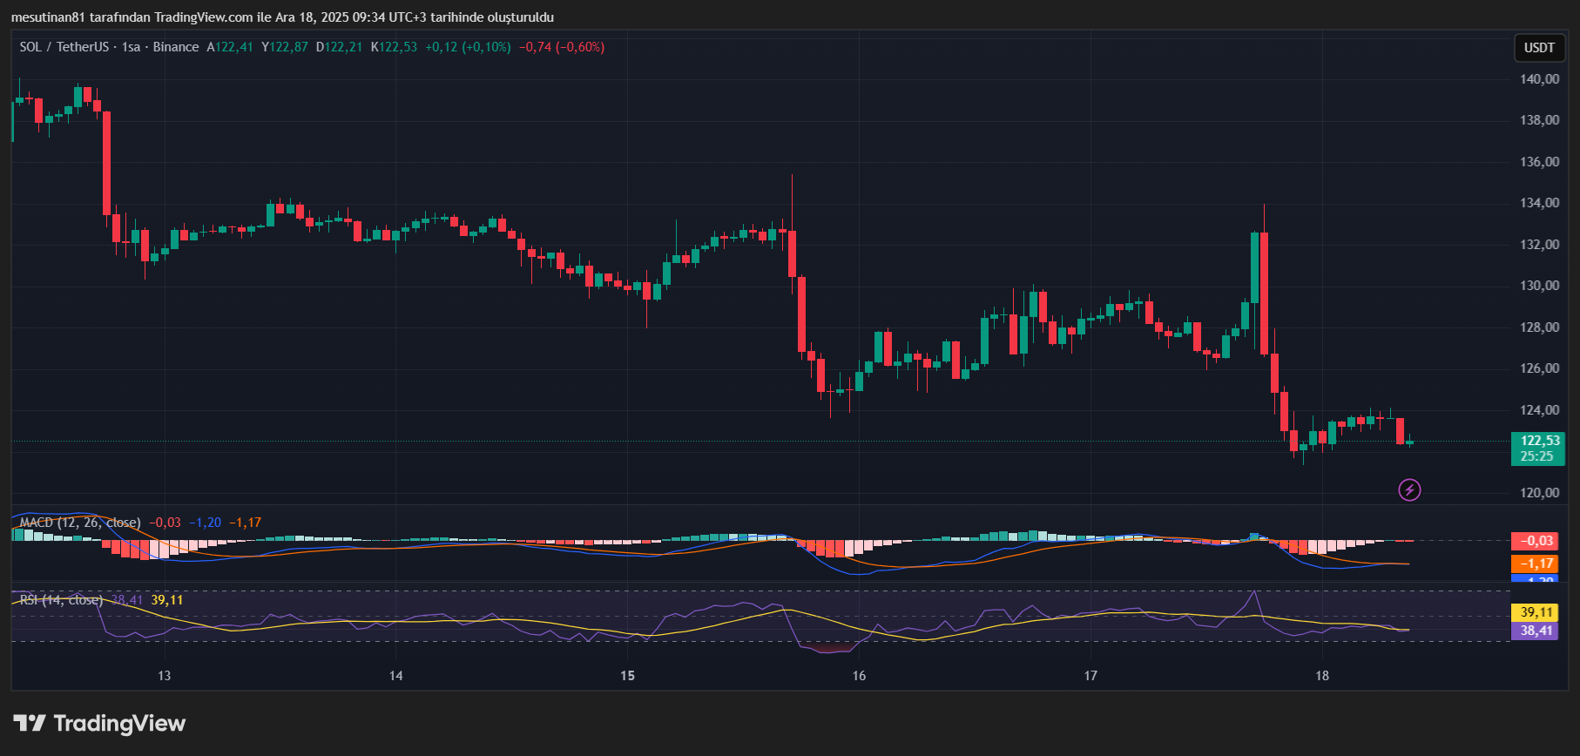Click the 120,00 price scale label
1580x756 pixels.
tap(1539, 493)
